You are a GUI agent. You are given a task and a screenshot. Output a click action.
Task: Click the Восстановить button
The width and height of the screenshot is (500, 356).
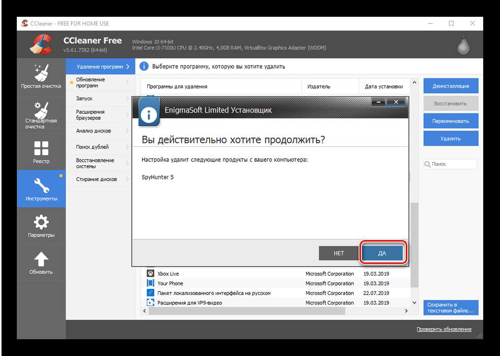[451, 103]
